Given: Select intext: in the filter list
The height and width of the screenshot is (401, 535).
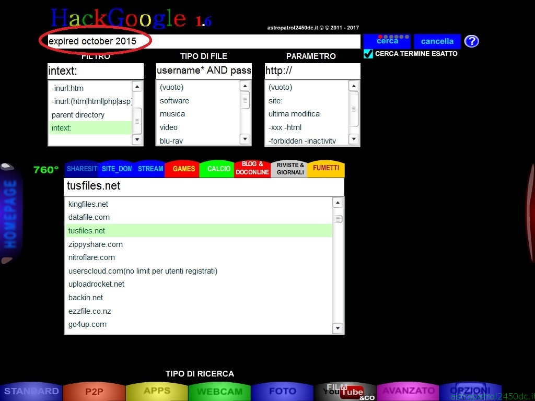Looking at the screenshot, I should pyautogui.click(x=90, y=128).
